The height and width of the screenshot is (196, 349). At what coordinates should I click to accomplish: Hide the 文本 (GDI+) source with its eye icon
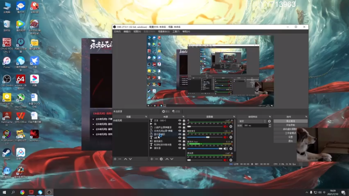[180, 121]
